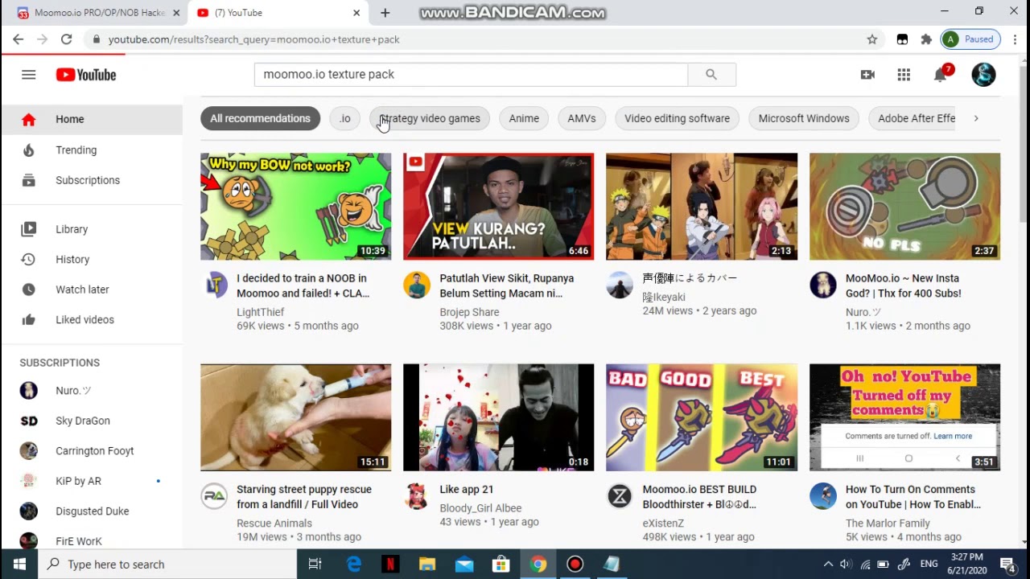Image resolution: width=1030 pixels, height=579 pixels.
Task: Play the 'Why my BOW not work?' thumbnail
Action: 296,207
